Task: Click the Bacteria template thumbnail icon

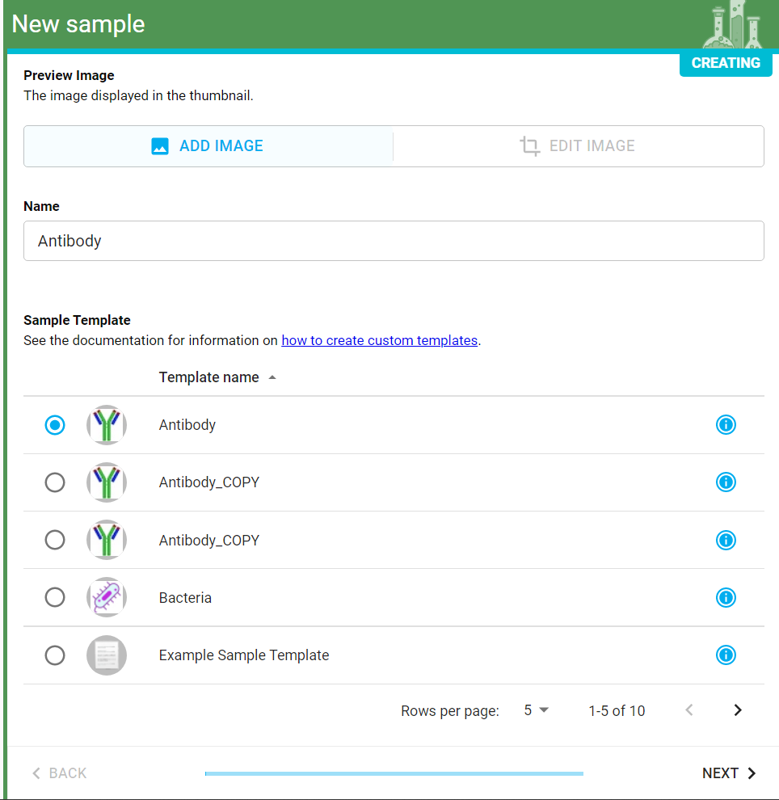Action: tap(107, 597)
